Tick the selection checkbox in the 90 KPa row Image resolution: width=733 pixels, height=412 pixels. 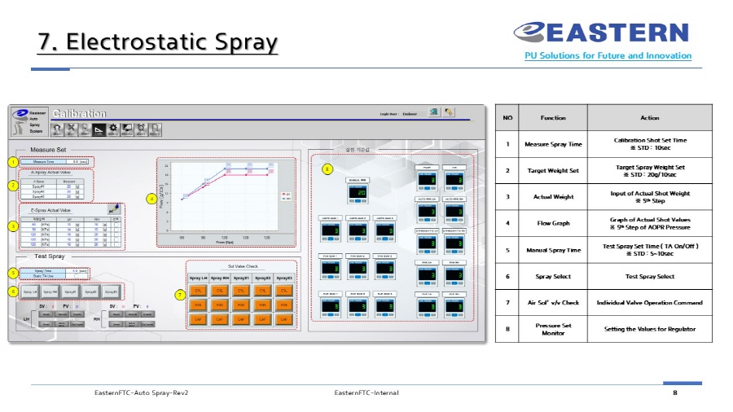(116, 230)
